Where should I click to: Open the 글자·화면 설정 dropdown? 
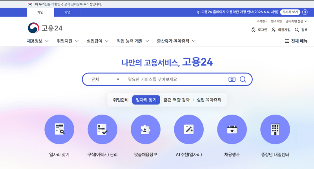296,21
